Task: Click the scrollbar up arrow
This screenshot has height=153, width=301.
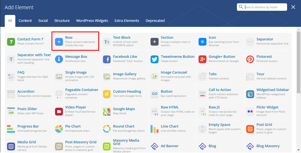Action: tap(298, 30)
